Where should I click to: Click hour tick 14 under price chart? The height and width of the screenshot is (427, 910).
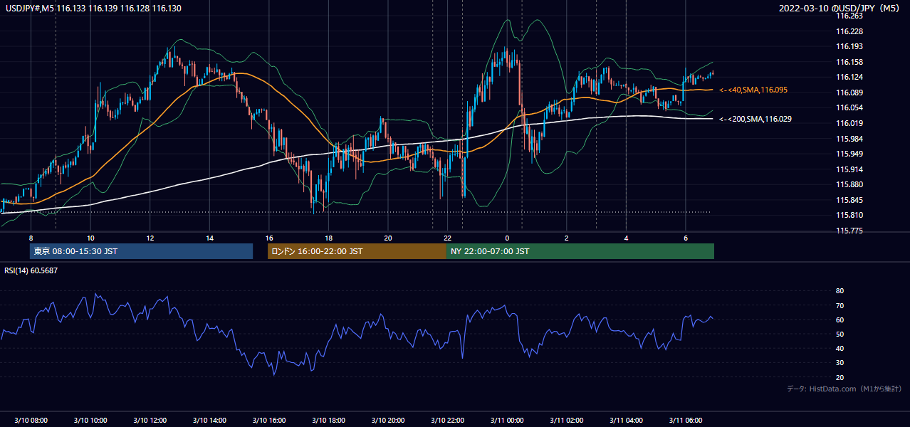point(209,238)
